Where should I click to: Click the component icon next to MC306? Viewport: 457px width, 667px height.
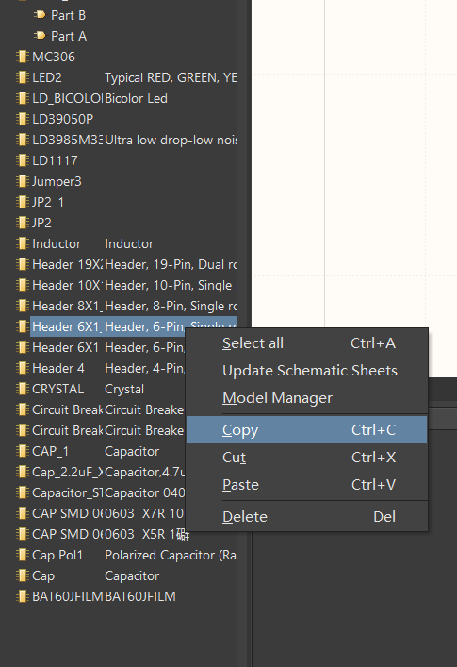(22, 57)
